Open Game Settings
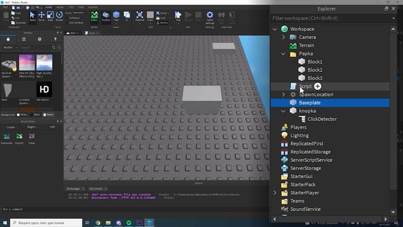Image resolution: width=403 pixels, height=227 pixels. point(210,18)
